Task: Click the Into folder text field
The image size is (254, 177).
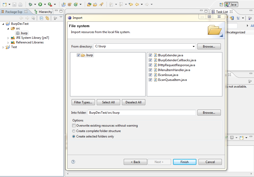Action: 142,113
